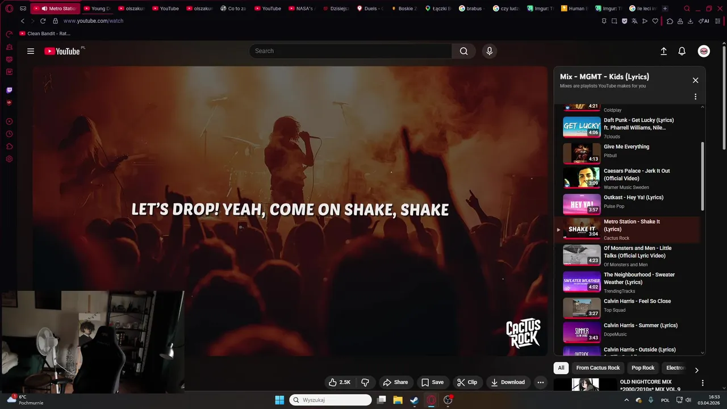
Task: Start voice search with microphone icon
Action: point(490,51)
